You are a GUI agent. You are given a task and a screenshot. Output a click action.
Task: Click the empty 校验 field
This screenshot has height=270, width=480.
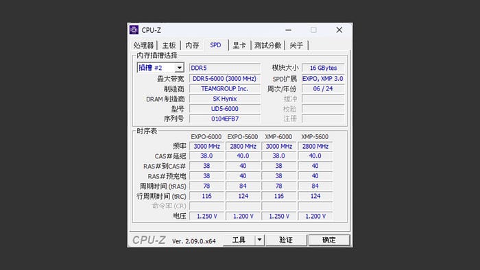pyautogui.click(x=323, y=109)
